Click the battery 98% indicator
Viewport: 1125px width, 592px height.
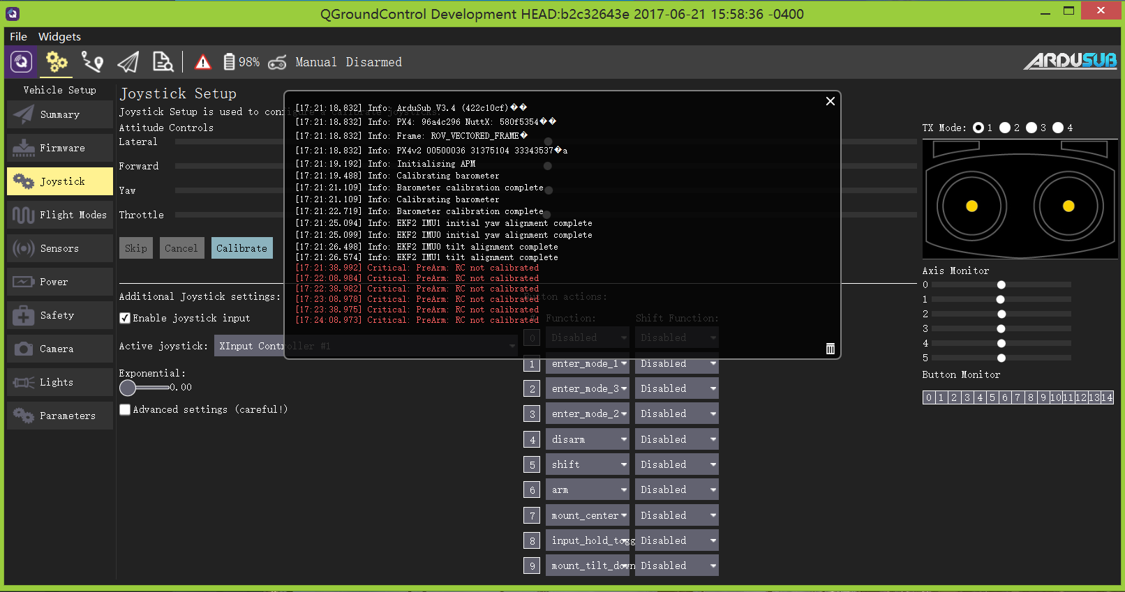point(241,62)
